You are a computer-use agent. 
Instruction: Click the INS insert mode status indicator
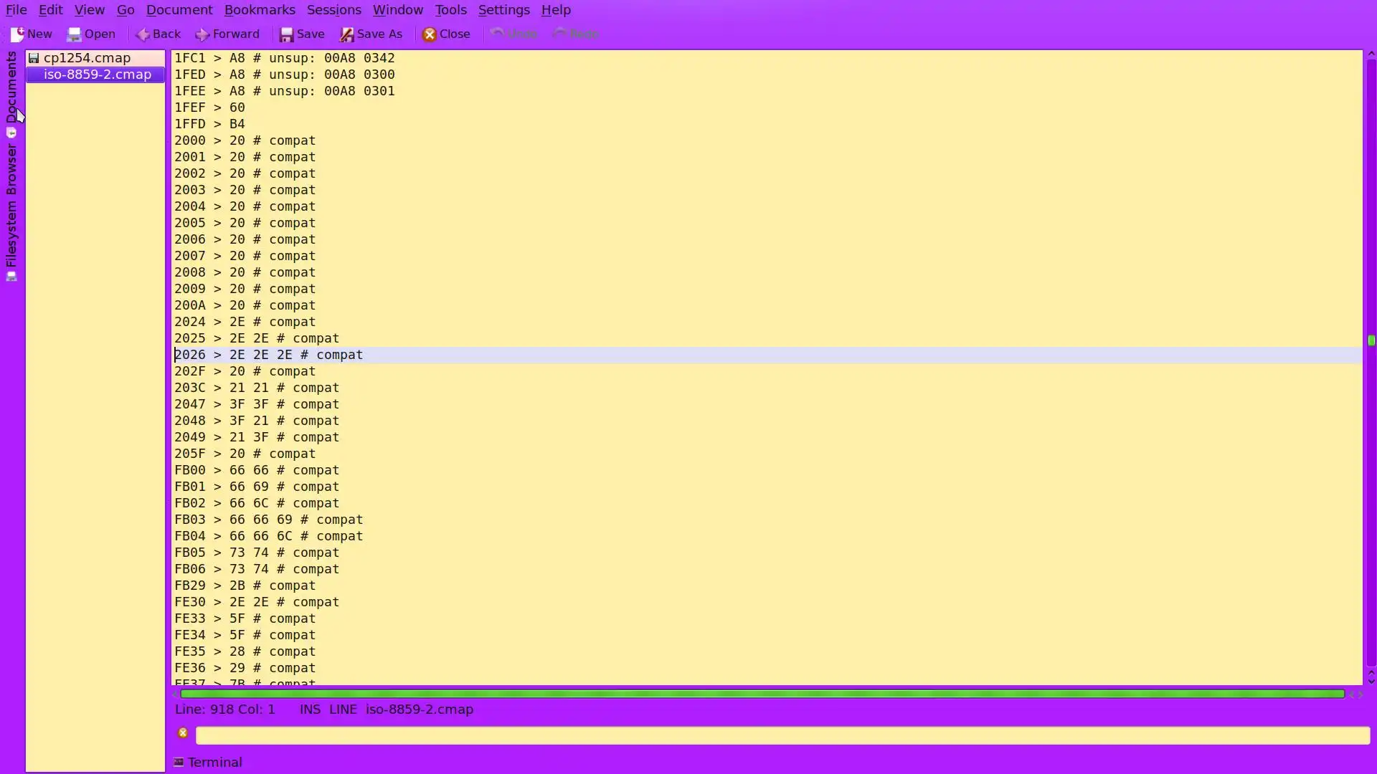[x=310, y=709]
